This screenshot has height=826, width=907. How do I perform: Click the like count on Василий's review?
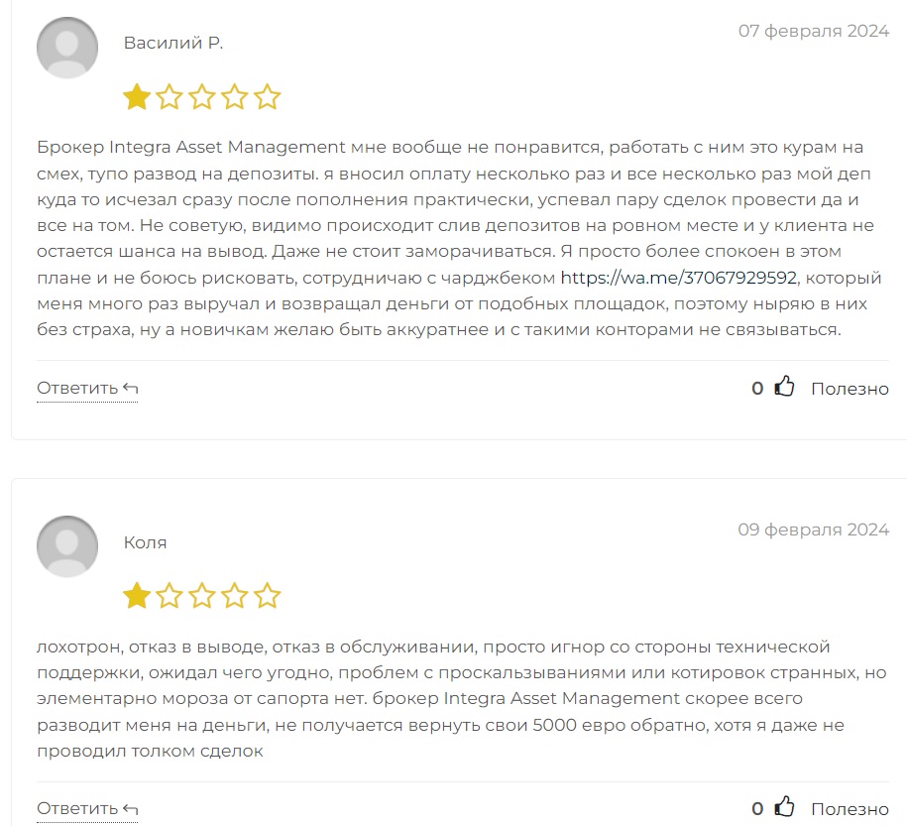(x=757, y=389)
